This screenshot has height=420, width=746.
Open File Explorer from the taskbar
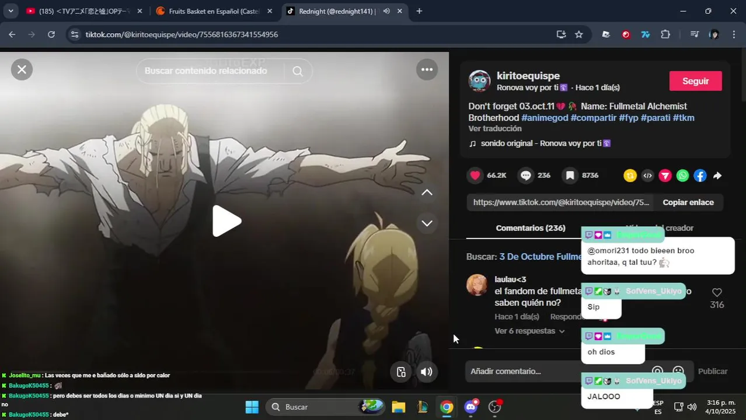[398, 407]
